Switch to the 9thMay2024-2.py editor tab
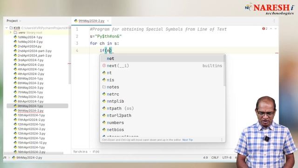The height and width of the screenshot is (168, 298). (x=91, y=21)
